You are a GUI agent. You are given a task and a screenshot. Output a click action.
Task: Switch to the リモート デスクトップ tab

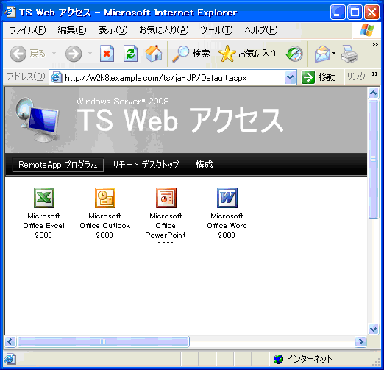(x=146, y=165)
